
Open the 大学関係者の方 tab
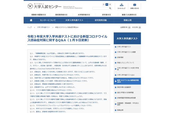tap(84, 15)
